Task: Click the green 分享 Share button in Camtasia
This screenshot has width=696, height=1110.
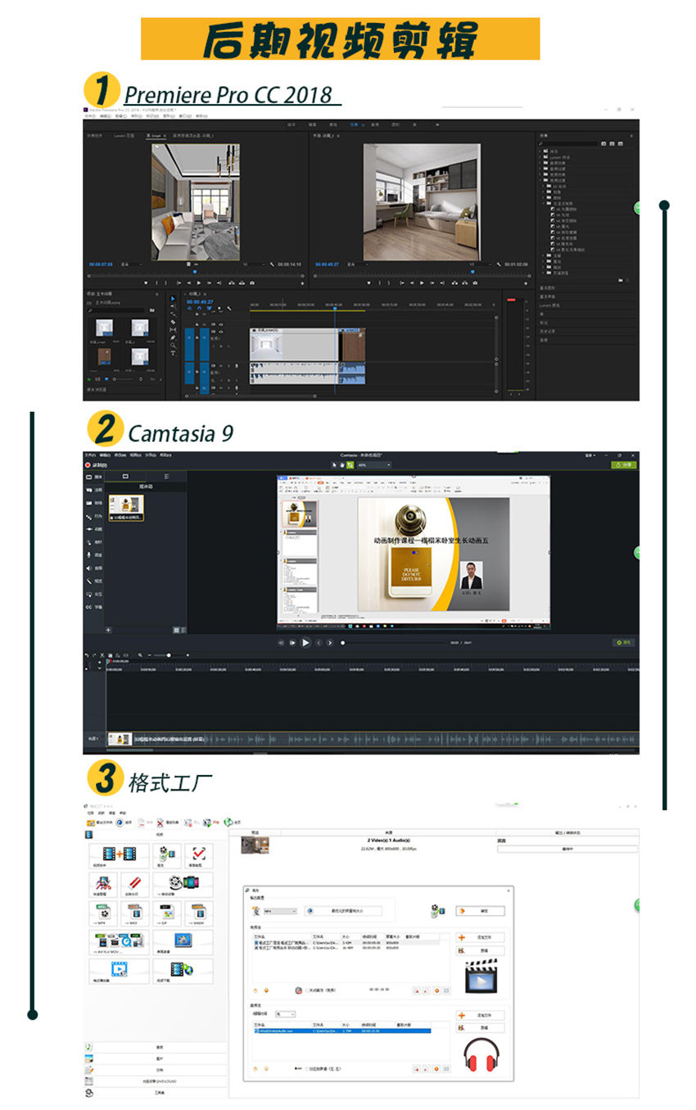Action: [x=624, y=464]
